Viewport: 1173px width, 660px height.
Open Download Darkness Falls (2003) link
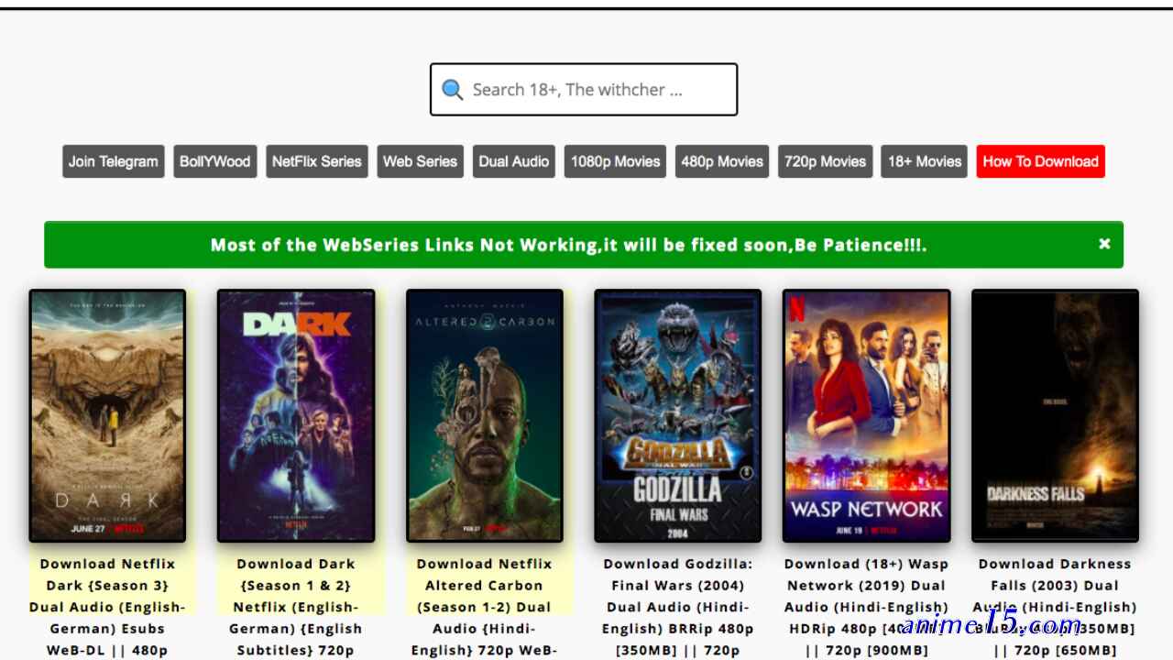coord(1055,607)
